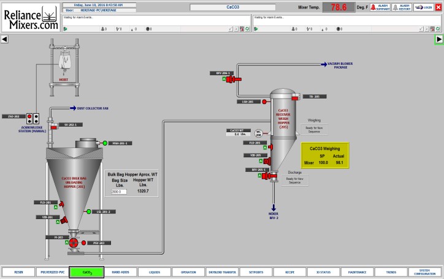
Task: Go to the previous screen with left arrow
Action: tap(4, 39)
